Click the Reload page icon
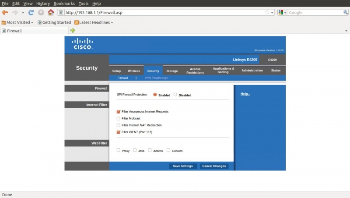This screenshot has height=198, width=350. click(x=31, y=13)
